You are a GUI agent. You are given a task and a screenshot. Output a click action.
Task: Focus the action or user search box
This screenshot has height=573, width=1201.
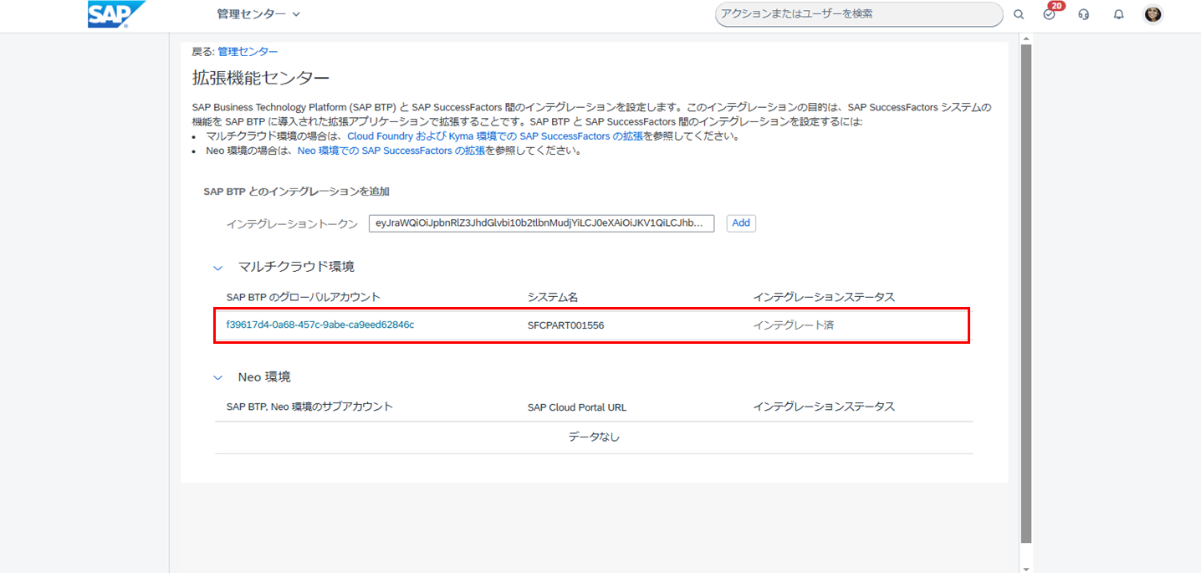[858, 14]
